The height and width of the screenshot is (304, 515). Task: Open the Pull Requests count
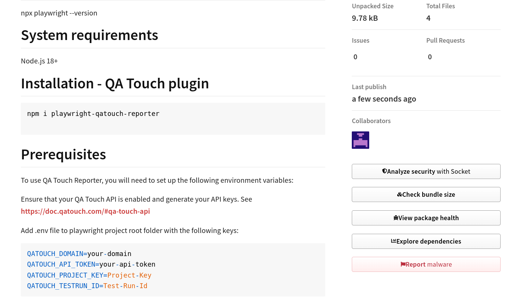point(430,57)
